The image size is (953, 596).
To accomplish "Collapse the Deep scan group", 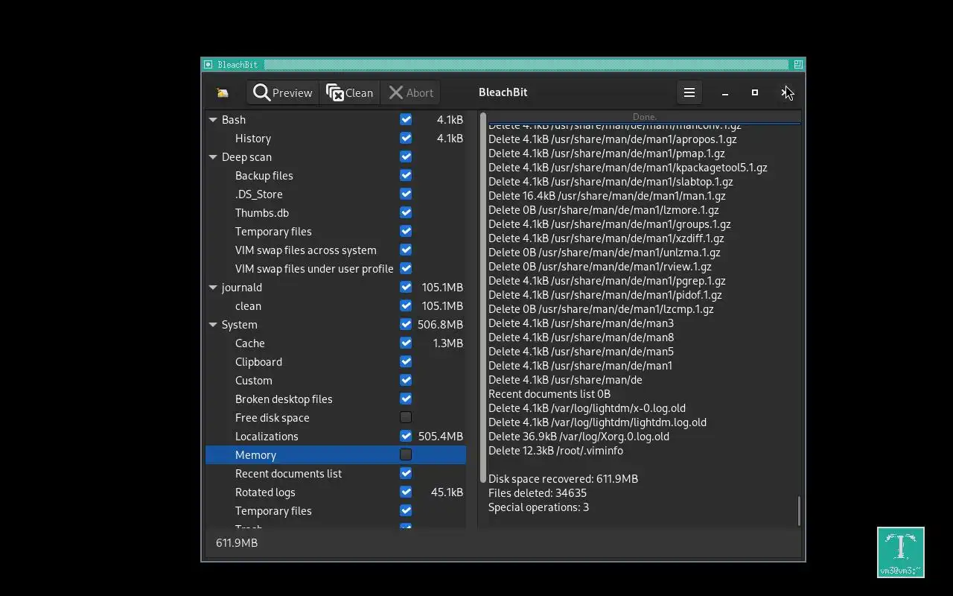I will pyautogui.click(x=213, y=156).
